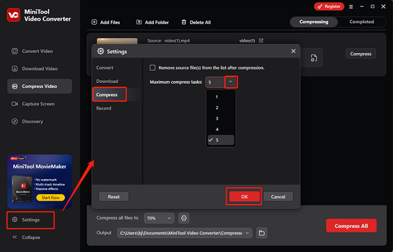Image resolution: width=393 pixels, height=252 pixels.
Task: Select the Record settings tab
Action: point(104,108)
